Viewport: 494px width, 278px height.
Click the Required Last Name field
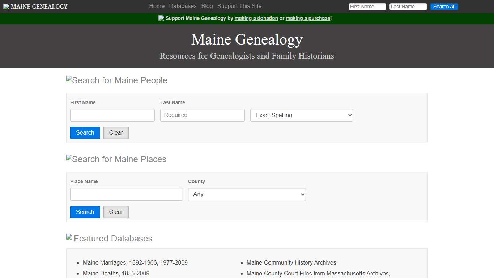pyautogui.click(x=202, y=115)
